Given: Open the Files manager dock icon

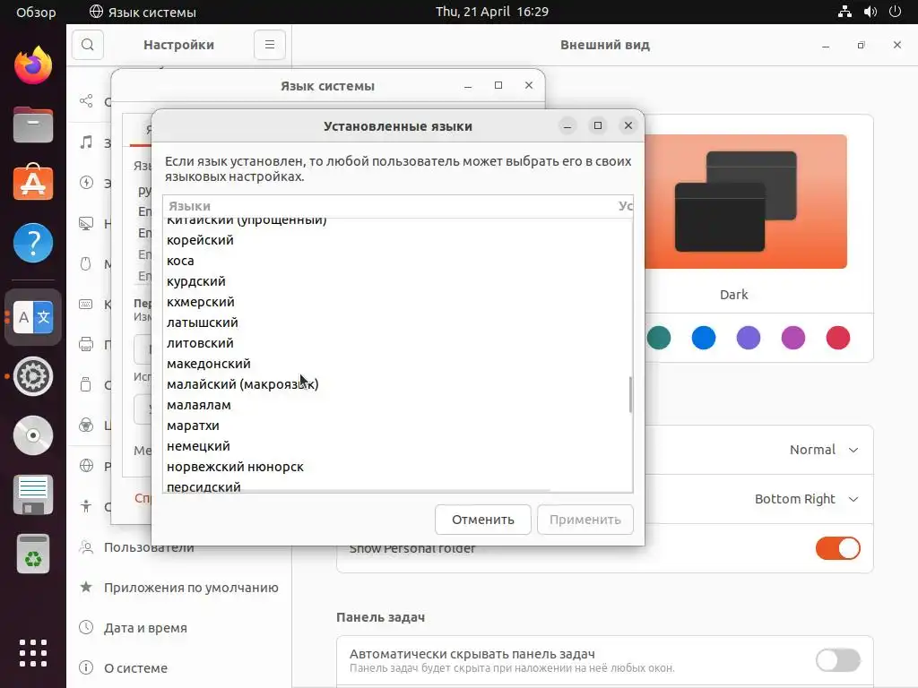Looking at the screenshot, I should coord(33,125).
